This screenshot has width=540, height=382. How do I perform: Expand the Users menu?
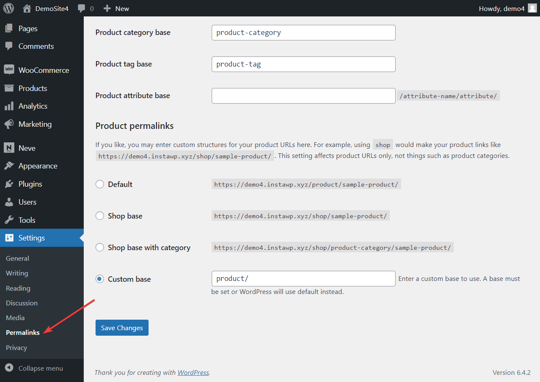coord(28,202)
